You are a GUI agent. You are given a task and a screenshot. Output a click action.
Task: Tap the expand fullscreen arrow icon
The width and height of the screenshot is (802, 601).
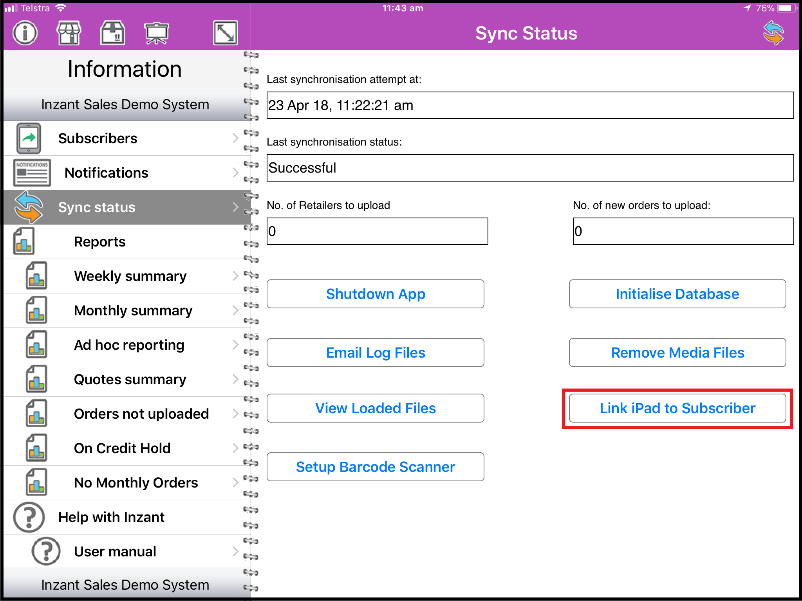pyautogui.click(x=226, y=33)
